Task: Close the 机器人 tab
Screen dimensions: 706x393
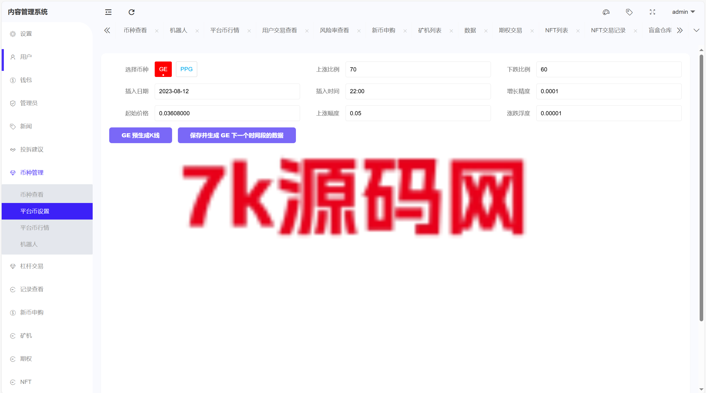Action: 197,31
